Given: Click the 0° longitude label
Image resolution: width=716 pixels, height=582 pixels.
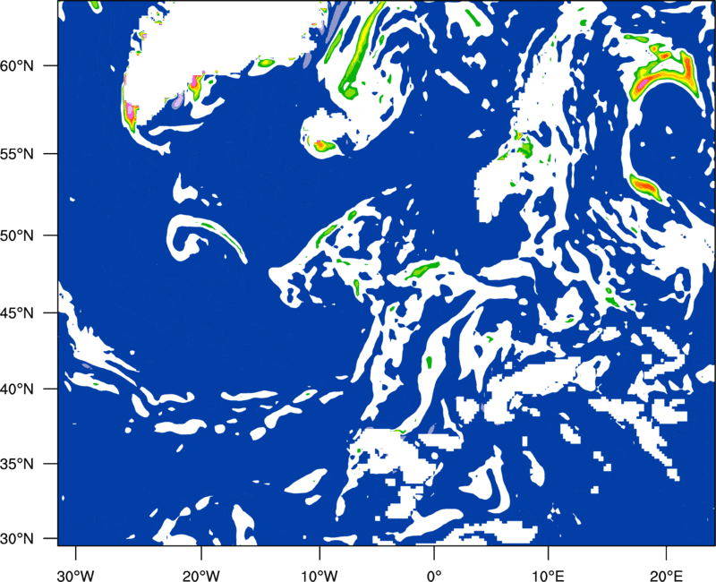Looking at the screenshot, I should (434, 575).
